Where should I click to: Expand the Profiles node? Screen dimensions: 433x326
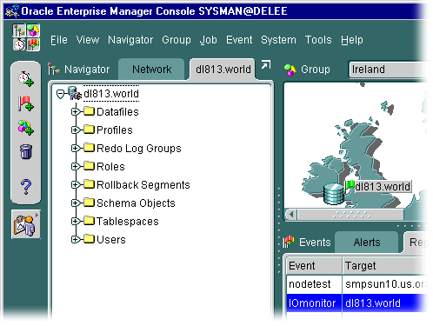tap(76, 130)
